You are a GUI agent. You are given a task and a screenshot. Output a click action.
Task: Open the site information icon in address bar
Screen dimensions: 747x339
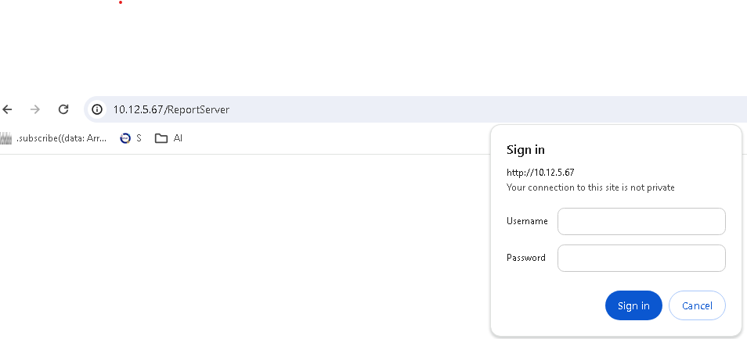pyautogui.click(x=97, y=110)
